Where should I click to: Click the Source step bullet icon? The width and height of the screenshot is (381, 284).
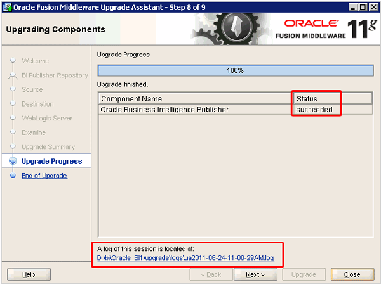13,89
